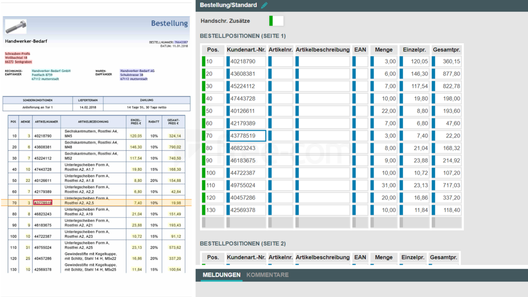This screenshot has width=528, height=297.
Task: Click the Menge field showing 31,00
Action: pyautogui.click(x=383, y=185)
